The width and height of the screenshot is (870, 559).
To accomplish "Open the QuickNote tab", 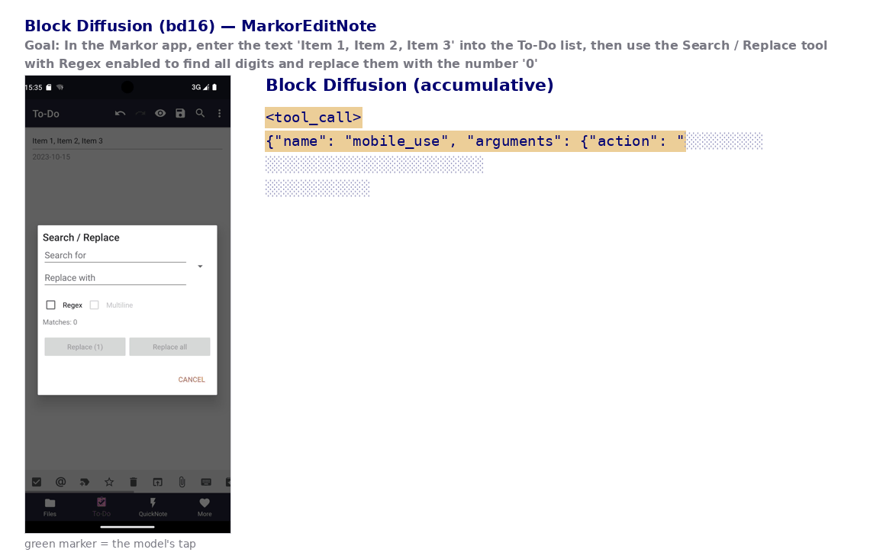I will coord(153,507).
